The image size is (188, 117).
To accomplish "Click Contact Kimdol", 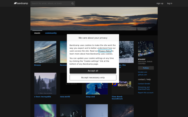I will tap(144, 84).
